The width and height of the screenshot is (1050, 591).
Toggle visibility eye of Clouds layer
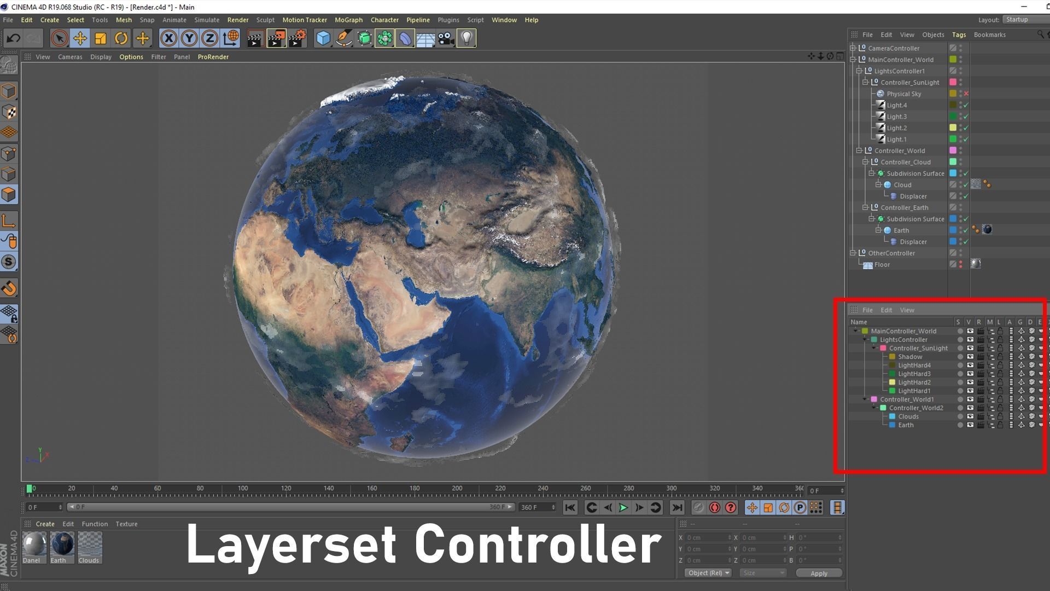(x=970, y=416)
